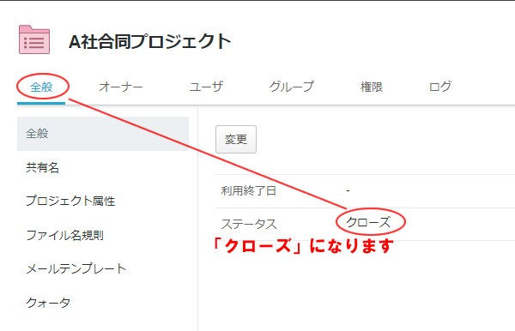515x331 pixels.
Task: Click the red クローズになります annotation text
Action: pos(302,246)
